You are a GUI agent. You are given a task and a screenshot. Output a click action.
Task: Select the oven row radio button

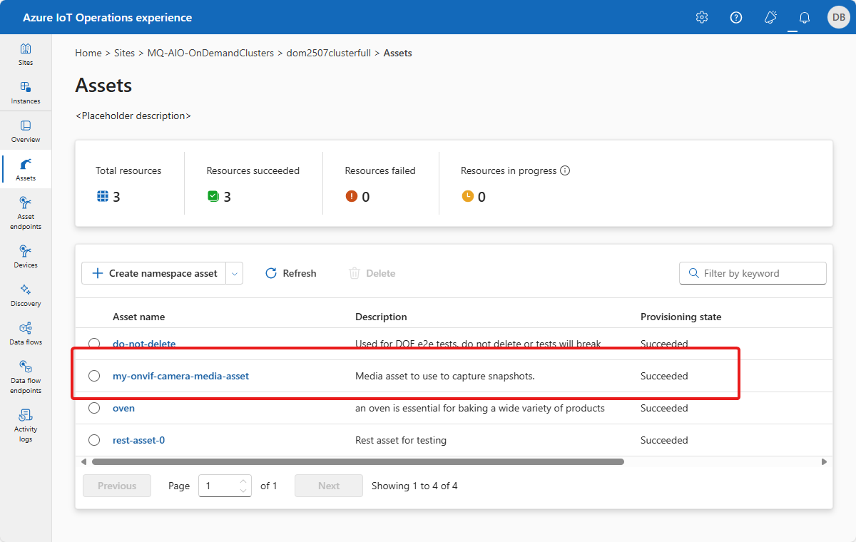coord(94,408)
